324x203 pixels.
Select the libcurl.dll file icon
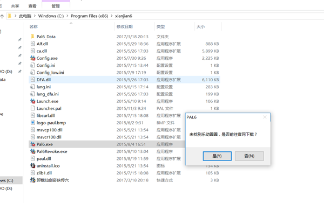point(32,115)
